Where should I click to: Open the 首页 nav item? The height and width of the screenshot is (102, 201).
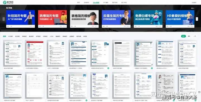click(78, 3)
